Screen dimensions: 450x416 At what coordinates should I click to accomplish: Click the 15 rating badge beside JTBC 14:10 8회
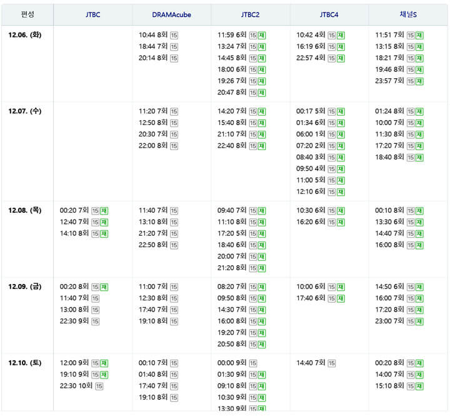95,234
